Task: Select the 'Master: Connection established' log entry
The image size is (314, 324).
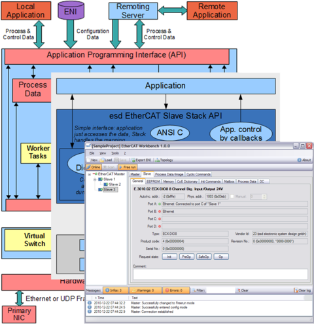Action: tap(152, 312)
